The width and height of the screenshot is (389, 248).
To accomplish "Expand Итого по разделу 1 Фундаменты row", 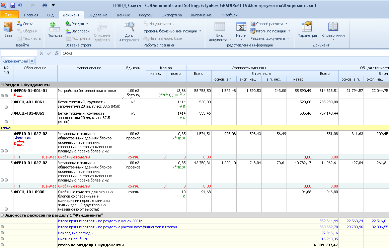I will point(2,245).
